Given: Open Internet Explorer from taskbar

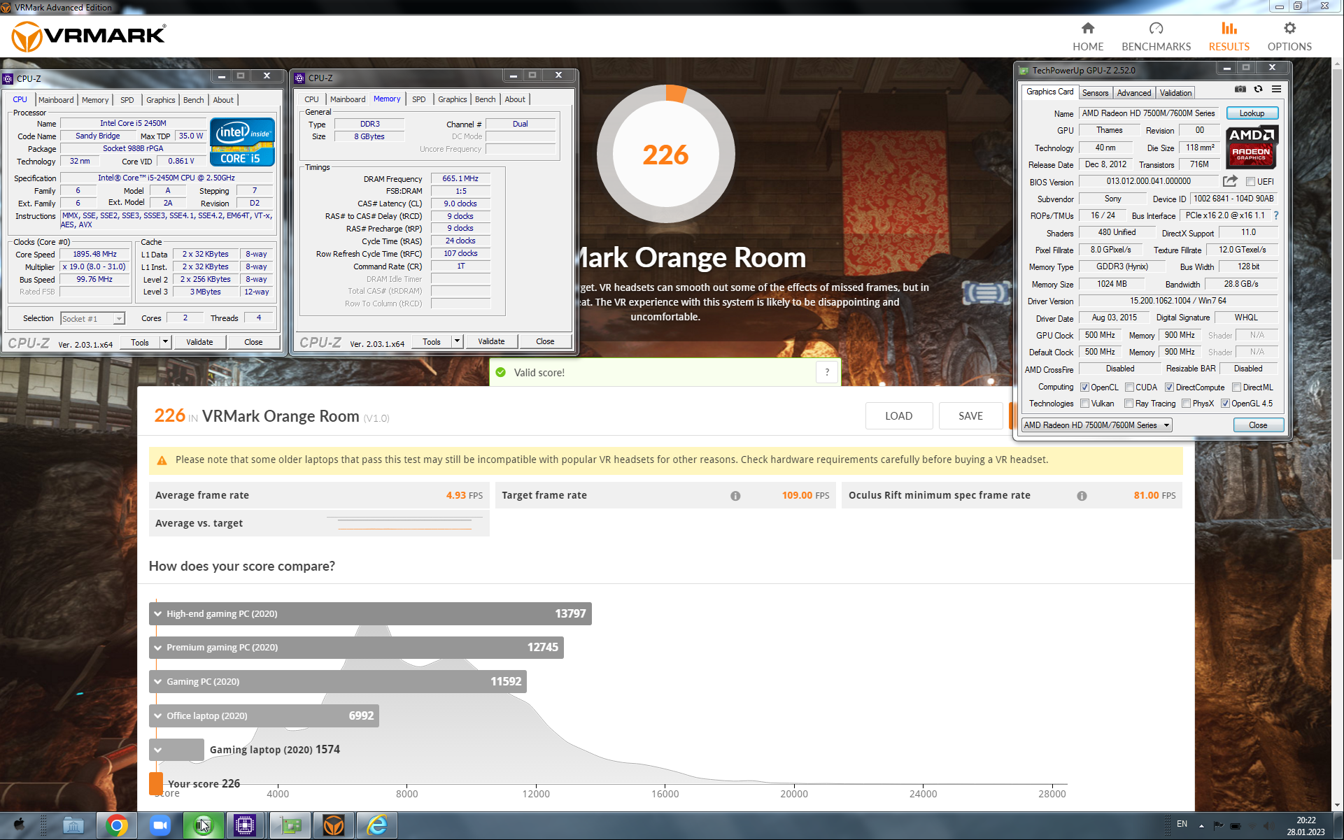Looking at the screenshot, I should pos(377,825).
